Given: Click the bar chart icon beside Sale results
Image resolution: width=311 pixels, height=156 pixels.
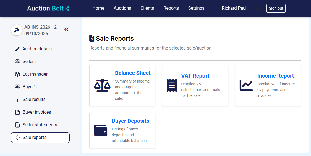Looking at the screenshot, I should (x=17, y=100).
